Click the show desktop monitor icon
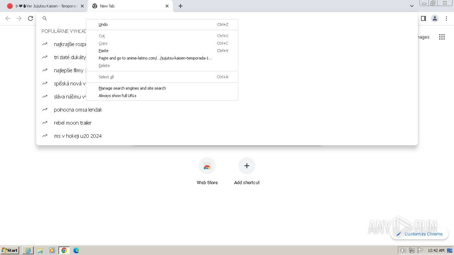The image size is (454, 255). point(450,250)
